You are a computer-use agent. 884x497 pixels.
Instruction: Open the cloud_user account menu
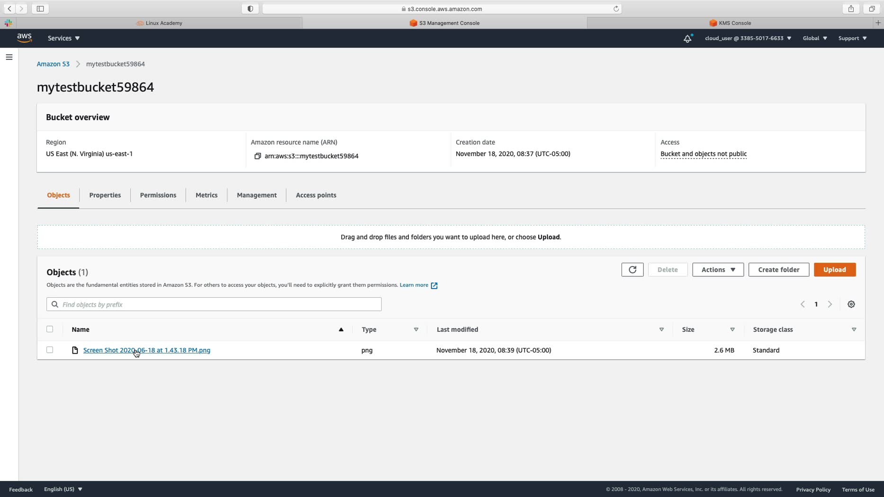tap(748, 38)
